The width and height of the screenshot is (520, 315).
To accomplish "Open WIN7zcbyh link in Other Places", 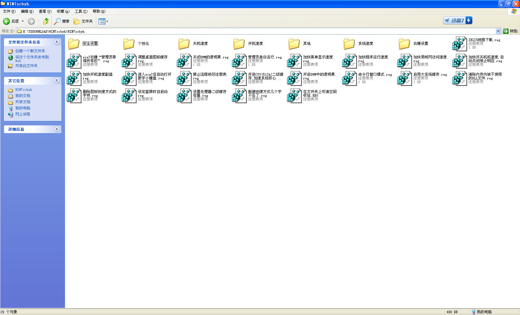I will coord(24,90).
